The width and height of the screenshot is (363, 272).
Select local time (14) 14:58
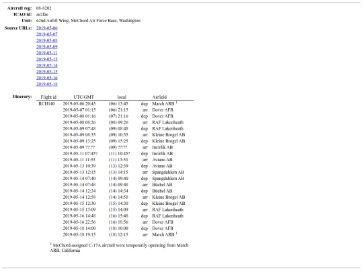click(x=118, y=197)
